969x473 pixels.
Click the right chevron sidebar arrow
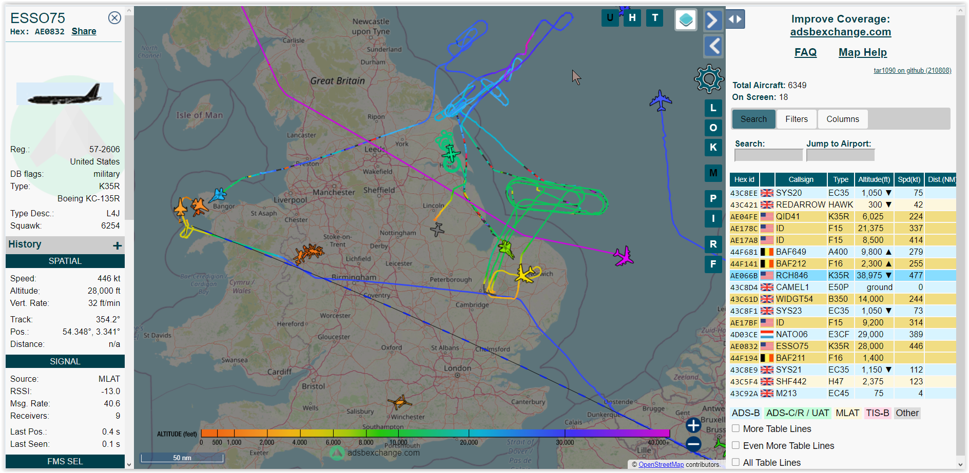click(713, 20)
